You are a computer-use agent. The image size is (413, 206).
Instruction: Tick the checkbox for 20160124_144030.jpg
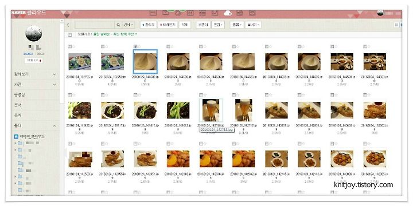(x=168, y=46)
